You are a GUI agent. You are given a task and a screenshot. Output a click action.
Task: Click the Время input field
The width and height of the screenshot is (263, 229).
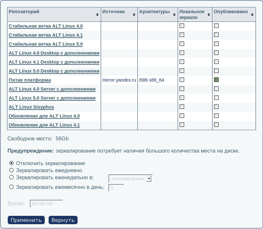[x=46, y=204]
